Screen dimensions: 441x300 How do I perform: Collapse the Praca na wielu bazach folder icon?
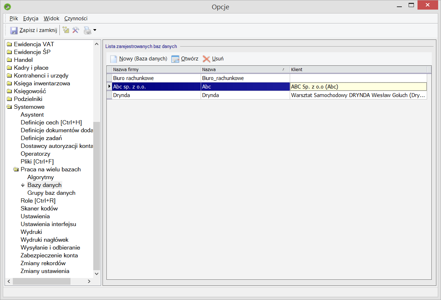[16, 170]
